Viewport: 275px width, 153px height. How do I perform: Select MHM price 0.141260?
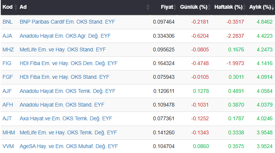[x=163, y=132]
